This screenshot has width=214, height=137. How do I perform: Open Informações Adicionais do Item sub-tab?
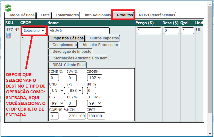pos(78,58)
